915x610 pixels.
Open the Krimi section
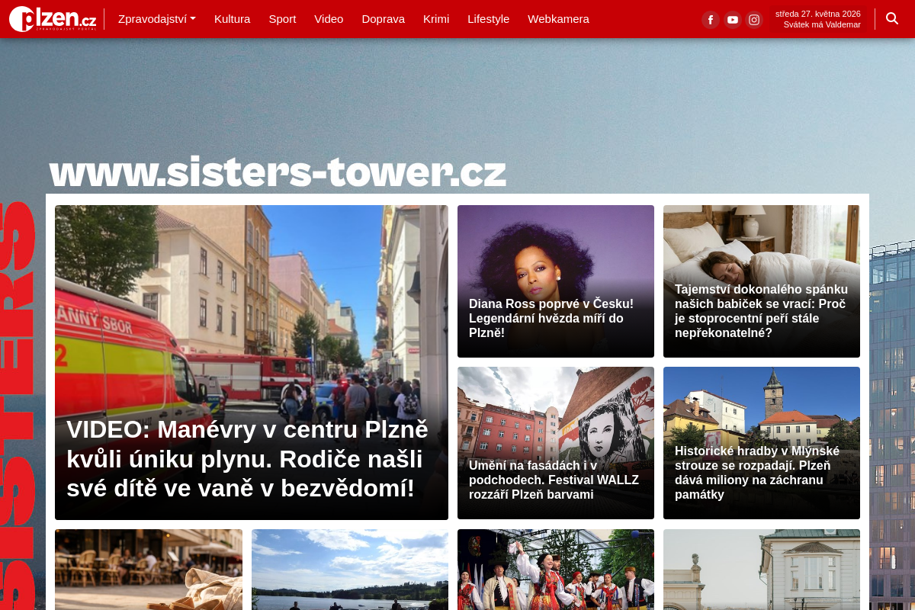click(x=436, y=19)
